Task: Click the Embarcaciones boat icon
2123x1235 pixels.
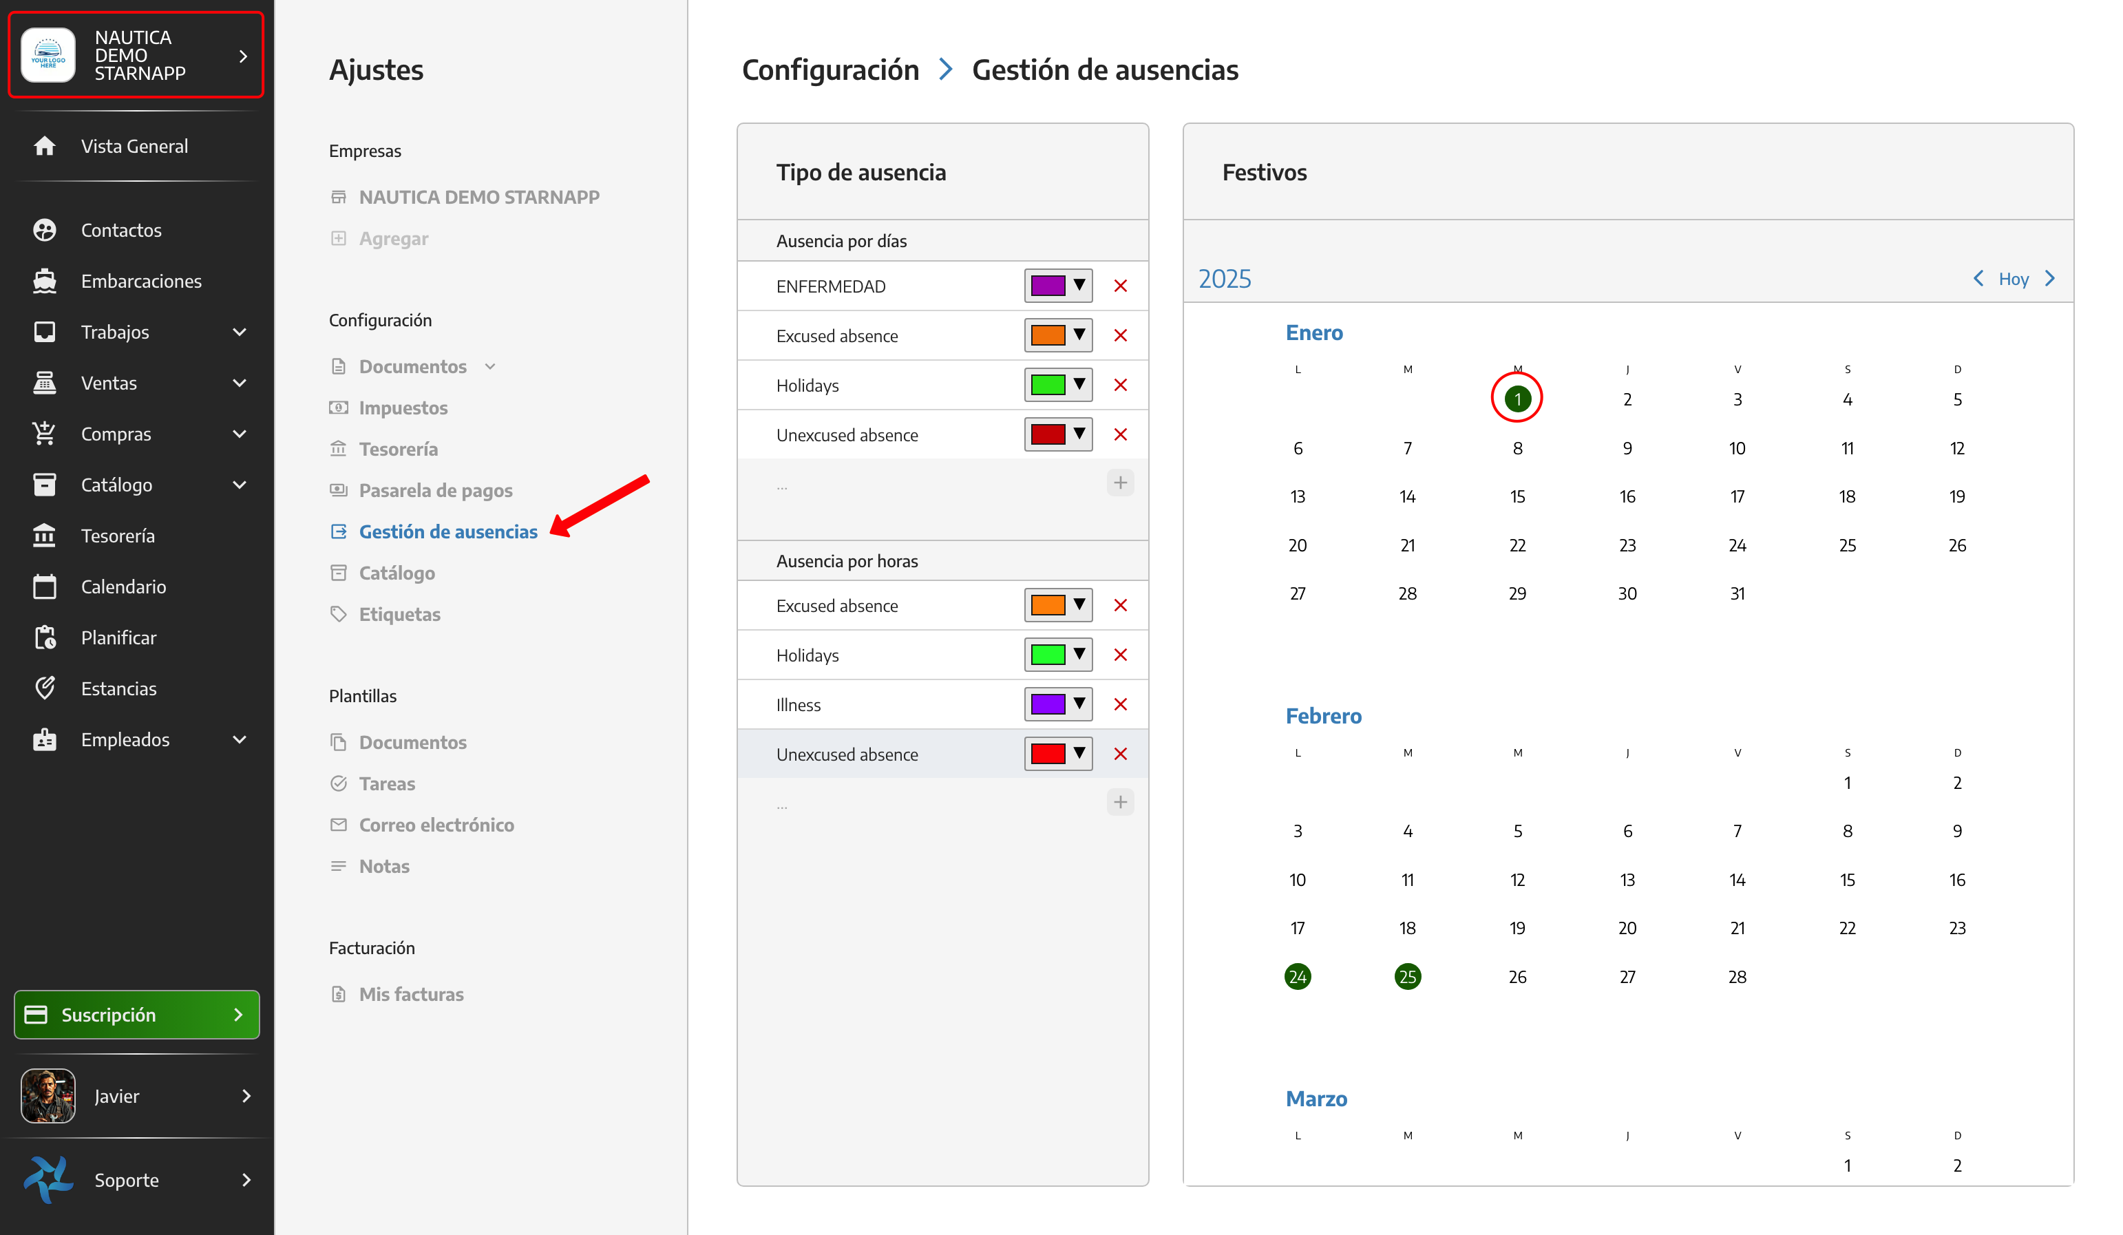Action: pos(45,281)
